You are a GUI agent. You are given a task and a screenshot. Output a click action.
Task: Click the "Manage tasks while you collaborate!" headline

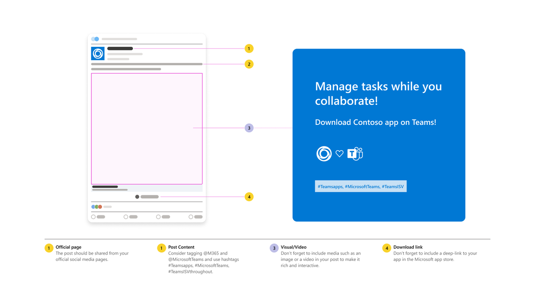(x=378, y=93)
